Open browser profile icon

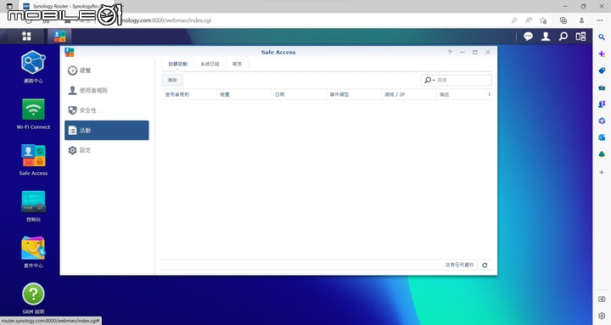581,20
